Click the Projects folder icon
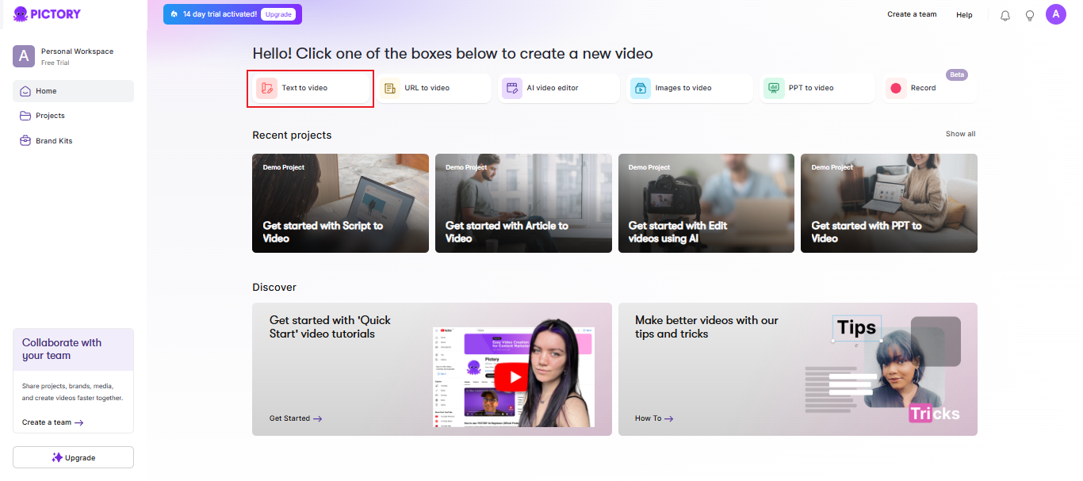The width and height of the screenshot is (1083, 481). pos(25,116)
